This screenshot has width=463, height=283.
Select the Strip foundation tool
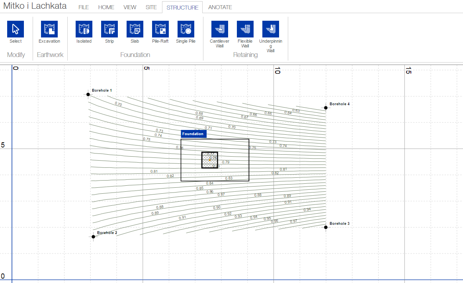point(109,29)
